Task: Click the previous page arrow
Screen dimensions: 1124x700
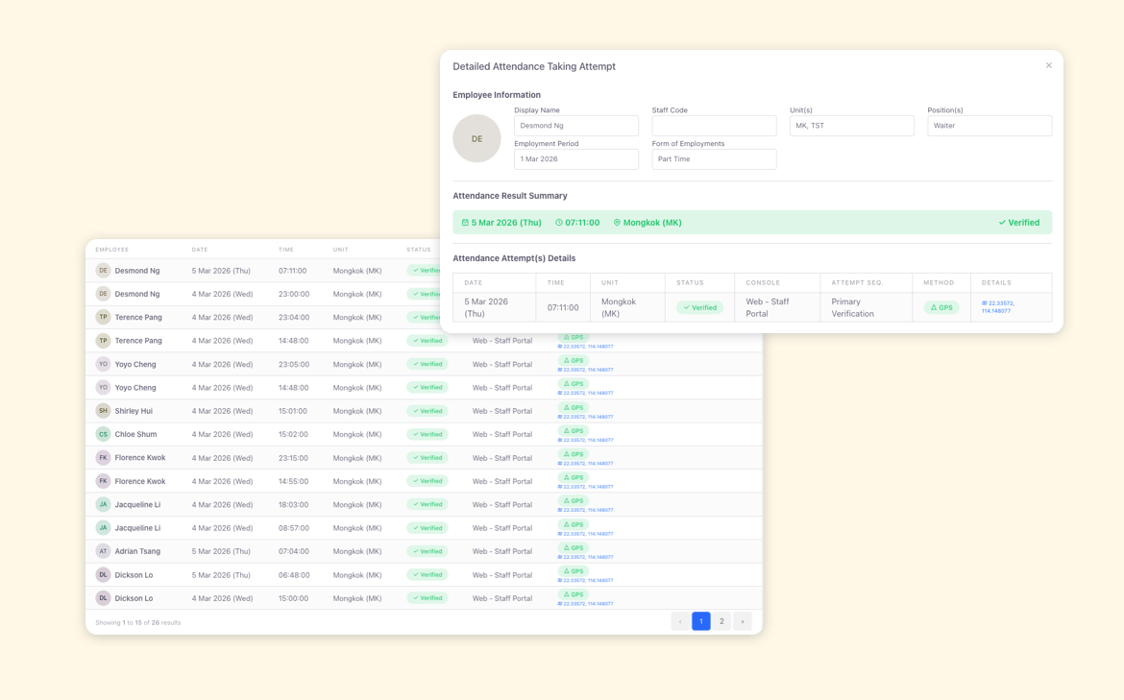Action: pos(680,621)
